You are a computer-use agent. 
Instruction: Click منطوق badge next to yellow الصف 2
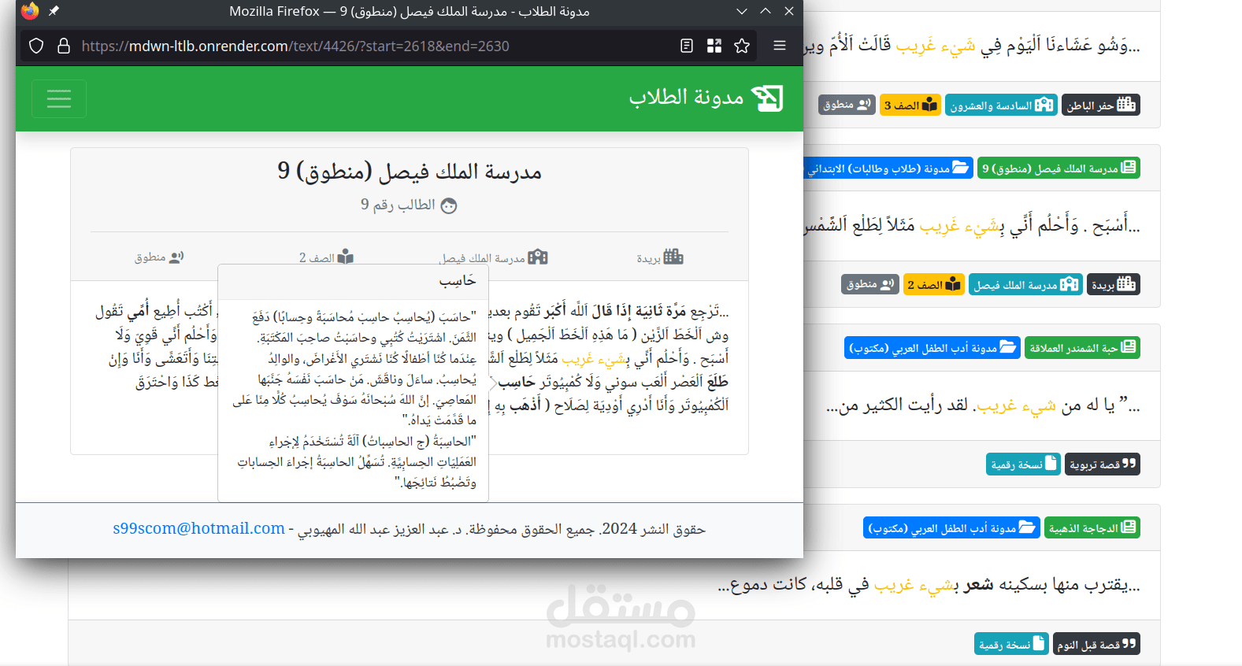[x=870, y=284]
